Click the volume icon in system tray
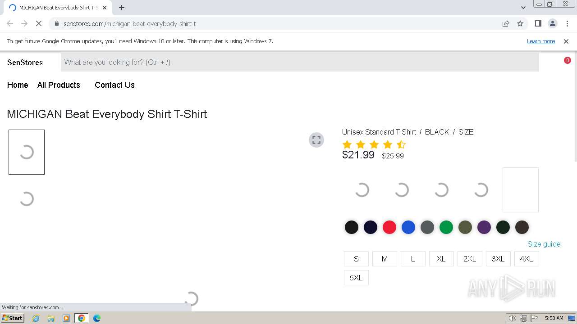Screen dimensions: 577x324 coord(512,318)
